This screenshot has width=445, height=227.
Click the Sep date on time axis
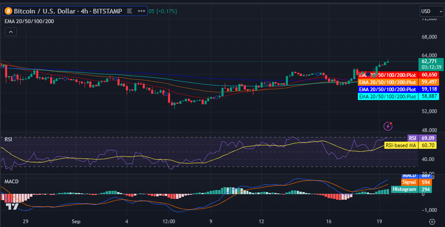pyautogui.click(x=76, y=221)
